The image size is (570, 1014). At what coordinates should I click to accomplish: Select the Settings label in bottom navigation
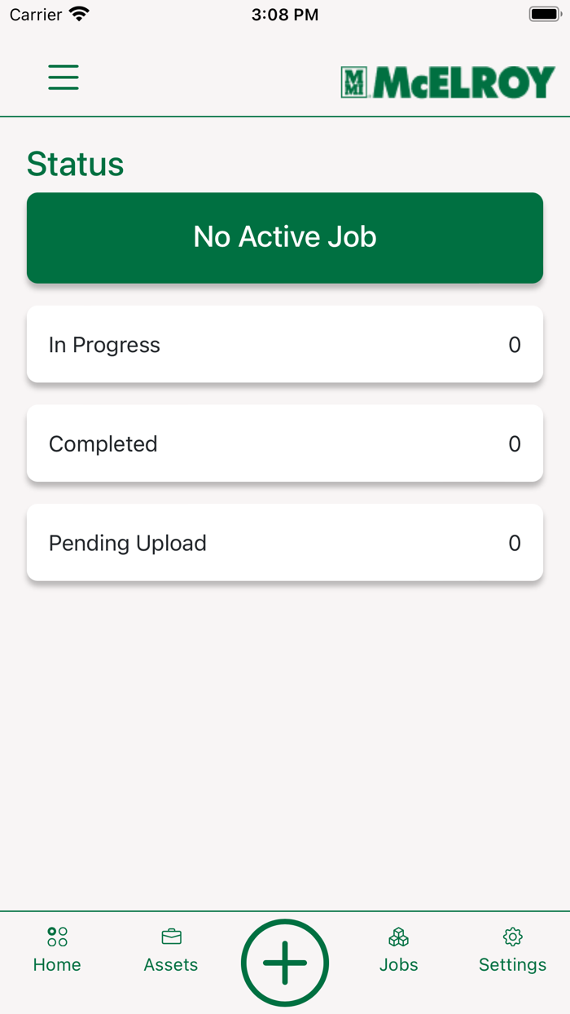pos(512,964)
